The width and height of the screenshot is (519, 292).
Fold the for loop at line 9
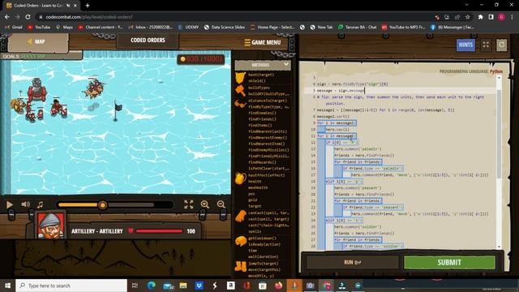[x=337, y=122]
